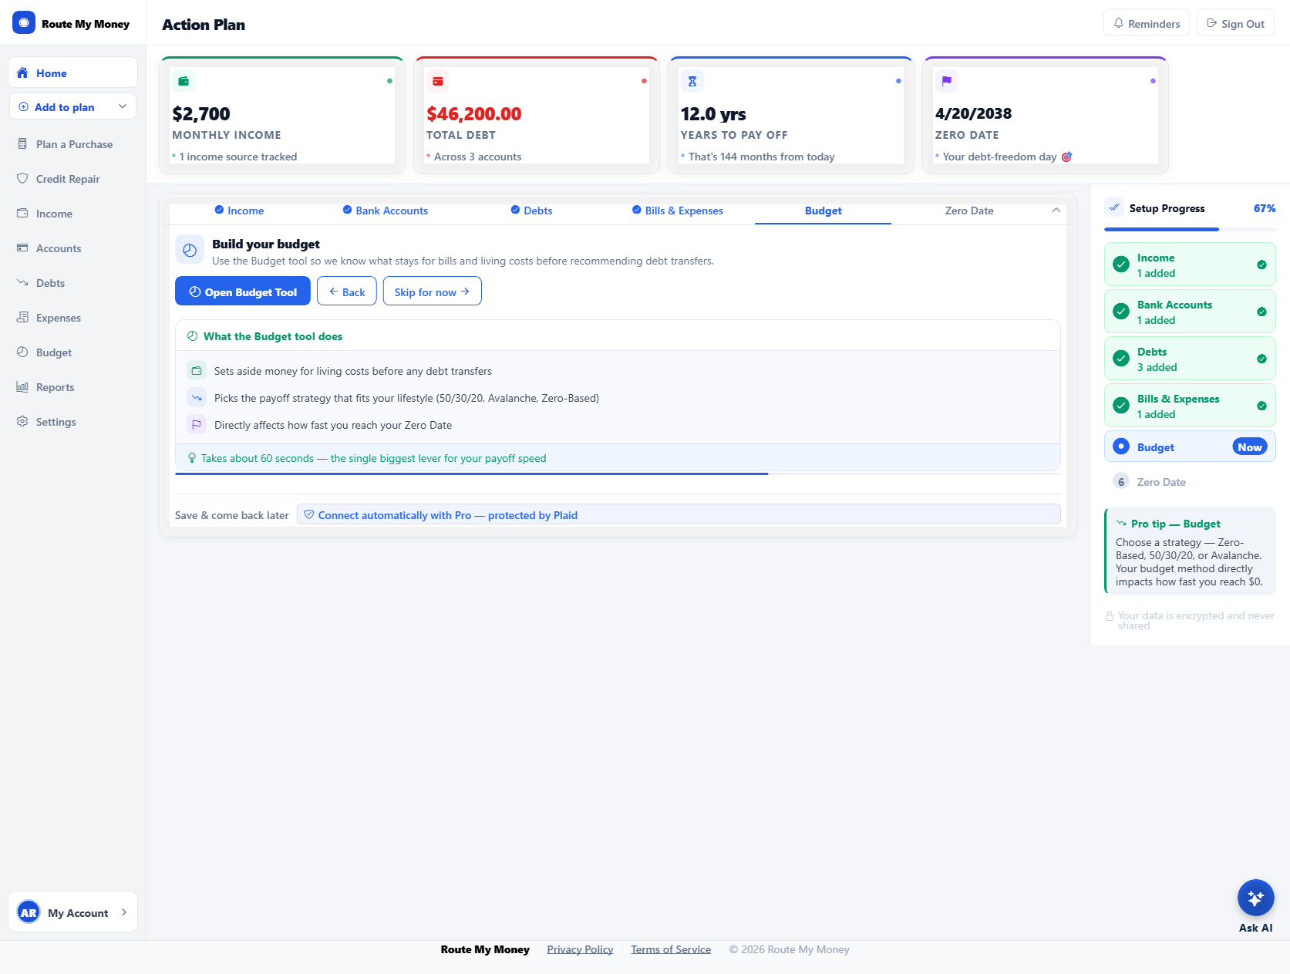1290x974 pixels.
Task: Click the Debts 3 added progress check
Action: [1261, 358]
